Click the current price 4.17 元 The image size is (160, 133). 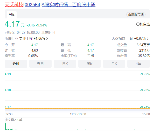coord(12,24)
